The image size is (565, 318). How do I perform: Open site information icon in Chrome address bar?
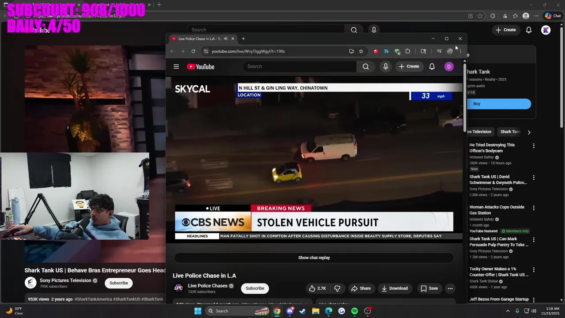[206, 51]
